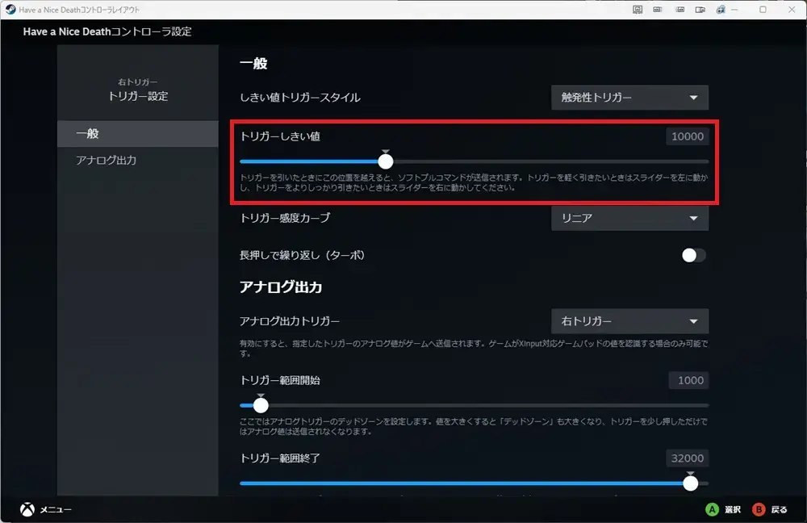Click the トリガー設定 sidebar header text

(138, 96)
